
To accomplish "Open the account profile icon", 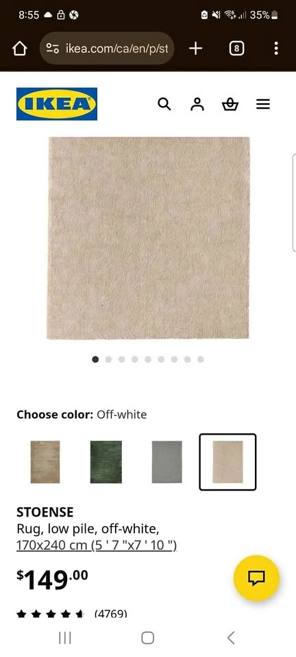I will coord(197,104).
